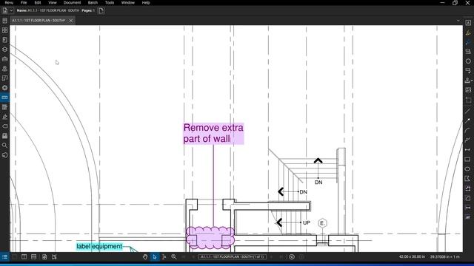
Task: Enable split horizontal view
Action: click(33, 257)
